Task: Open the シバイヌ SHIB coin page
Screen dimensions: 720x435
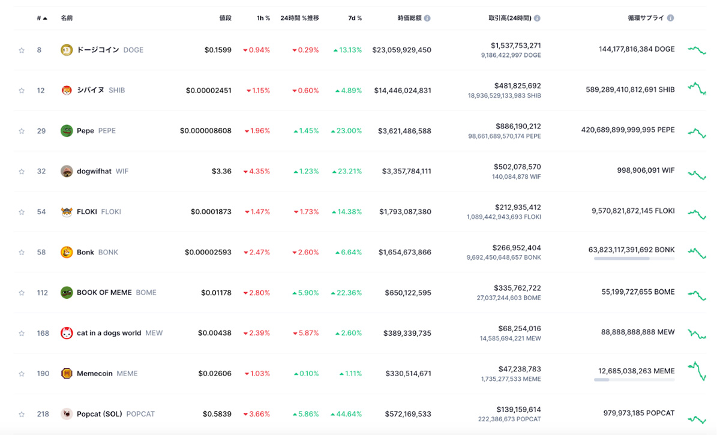Action: 101,90
